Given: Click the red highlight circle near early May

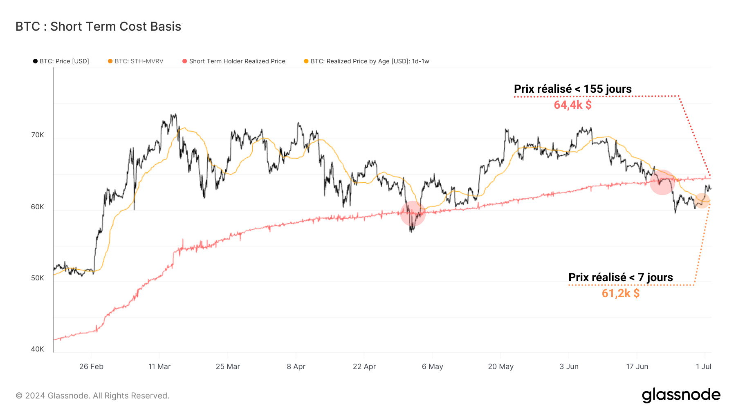Looking at the screenshot, I should [x=413, y=213].
